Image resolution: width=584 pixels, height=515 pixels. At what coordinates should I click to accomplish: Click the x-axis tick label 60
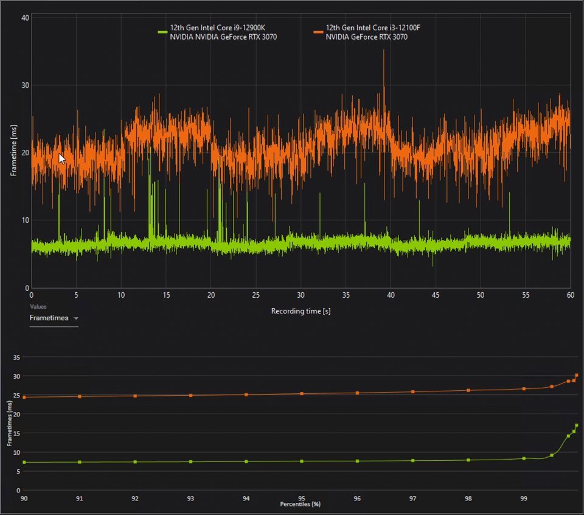pos(570,295)
